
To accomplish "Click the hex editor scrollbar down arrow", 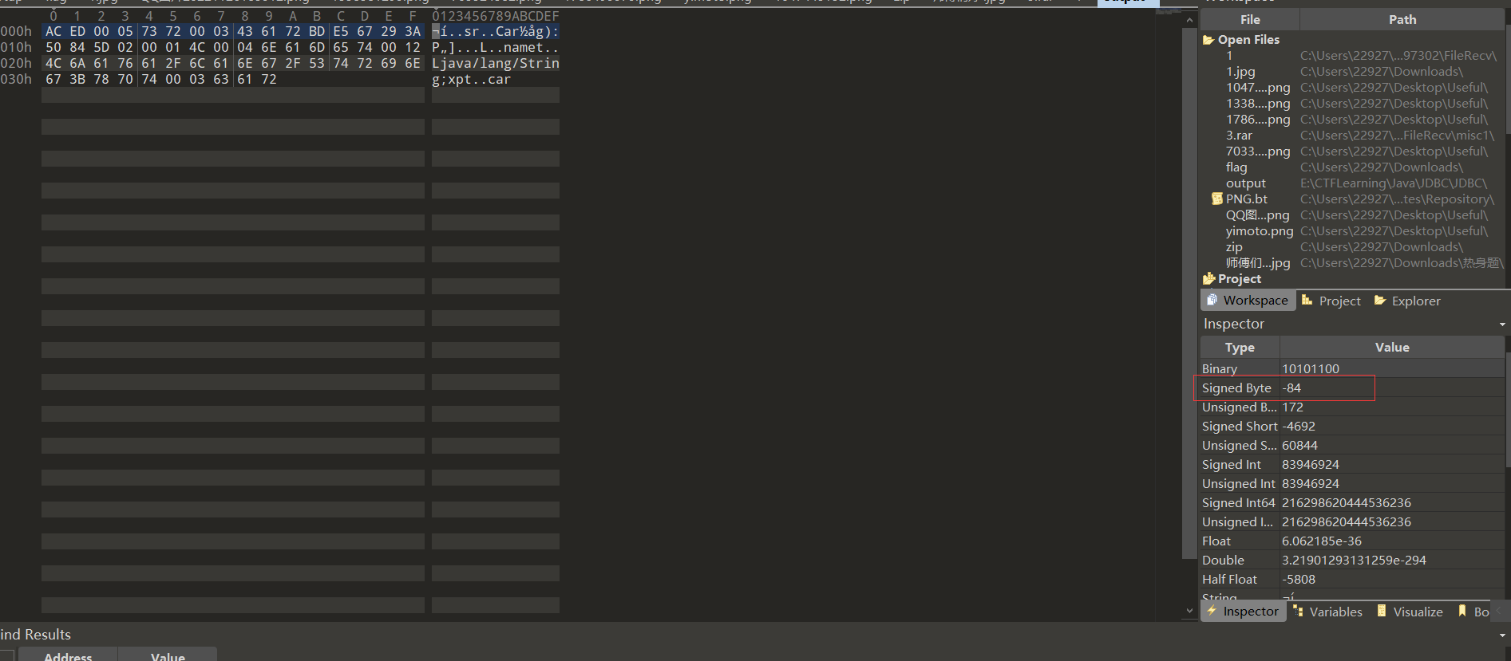I will (x=1189, y=612).
